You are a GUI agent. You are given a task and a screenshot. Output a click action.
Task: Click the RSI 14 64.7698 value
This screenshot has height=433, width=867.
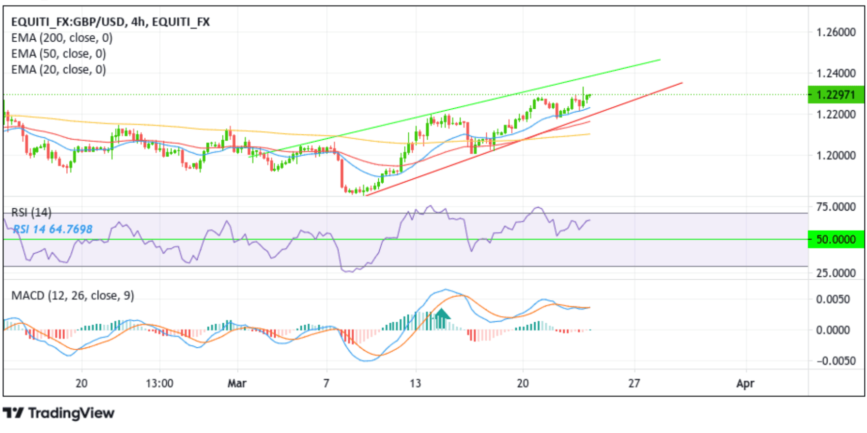pos(53,229)
